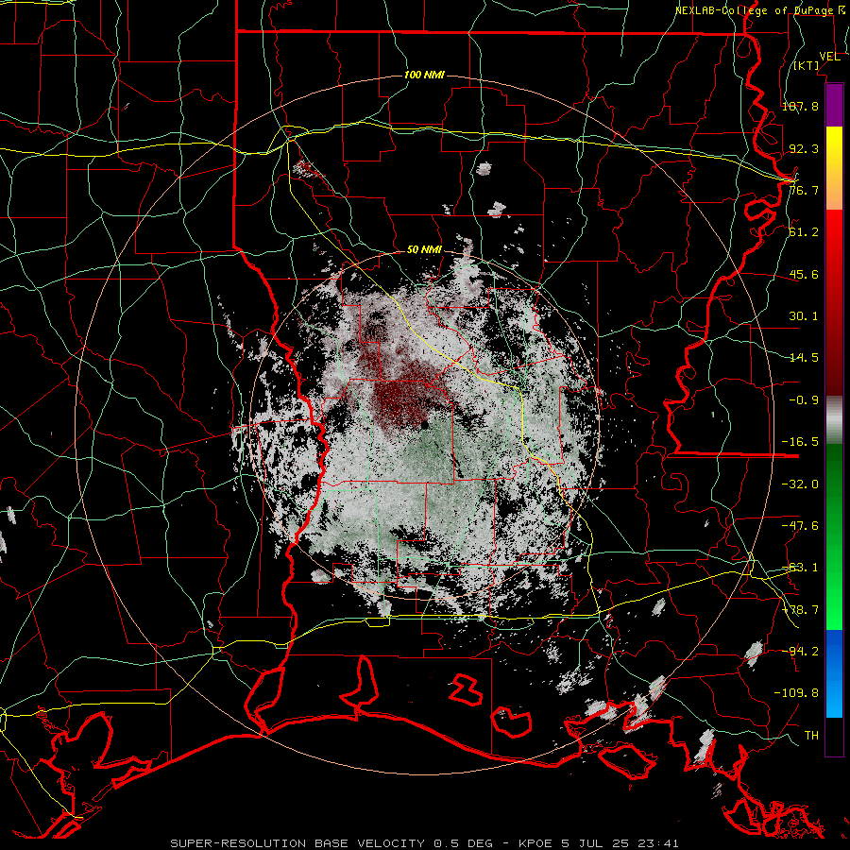Click the purple segment of color bar
The width and height of the screenshot is (850, 850).
click(834, 105)
